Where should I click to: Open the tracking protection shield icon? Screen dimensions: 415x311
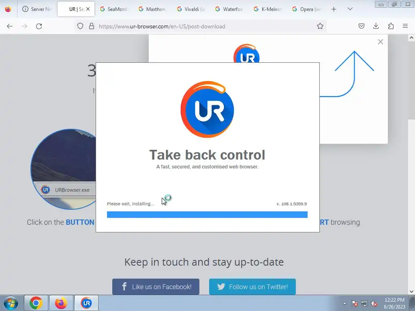(80, 26)
